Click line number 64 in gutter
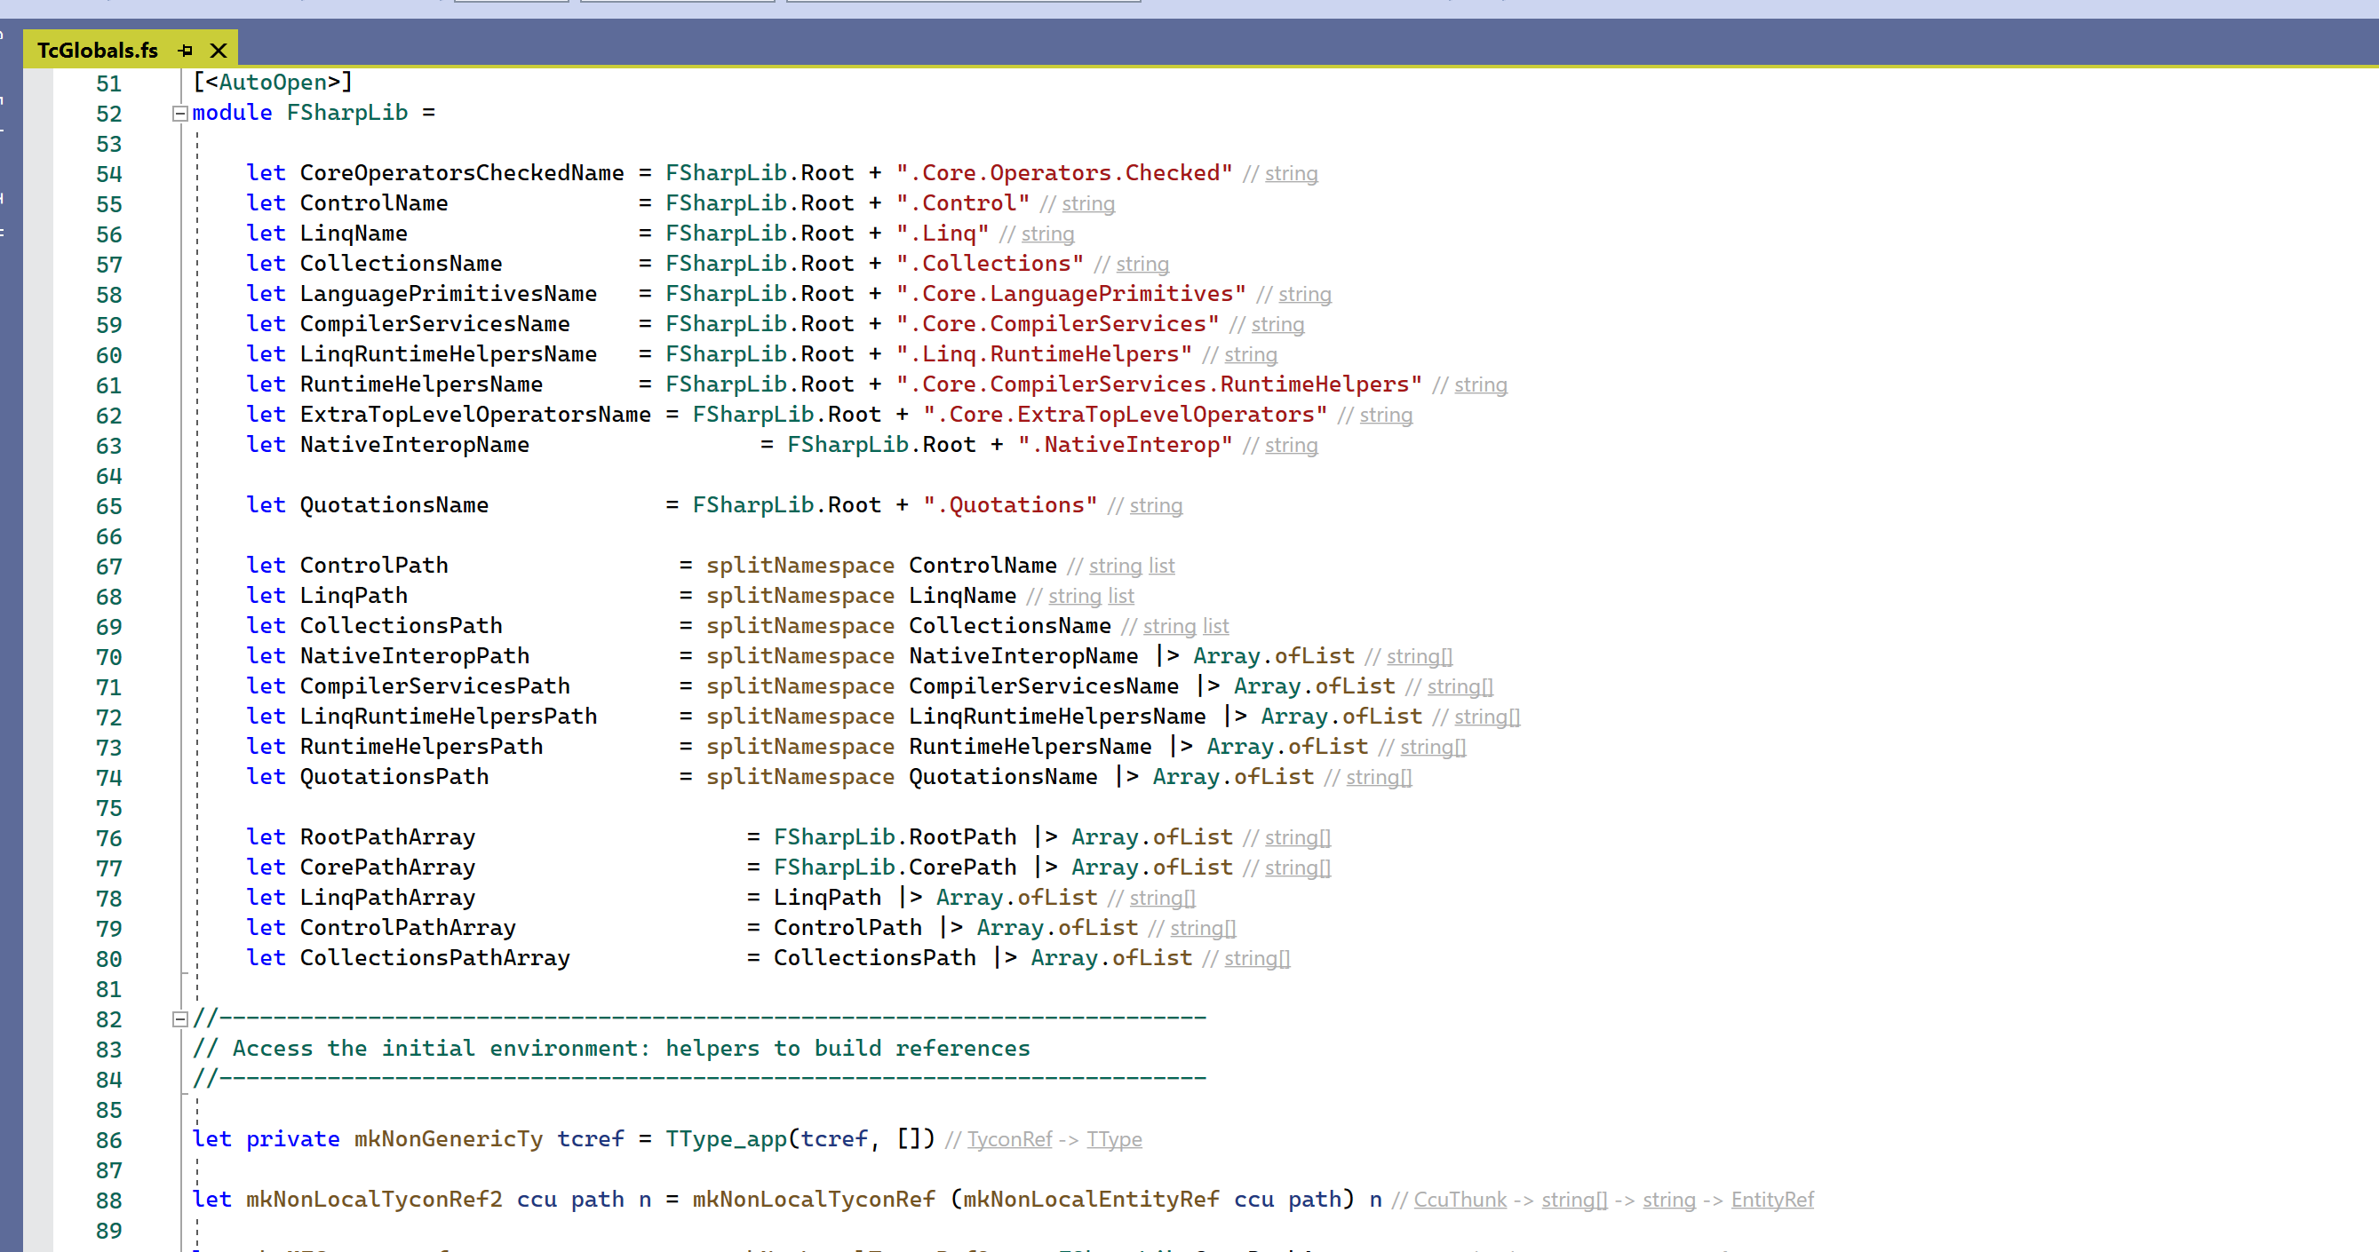This screenshot has width=2379, height=1252. pyautogui.click(x=109, y=477)
